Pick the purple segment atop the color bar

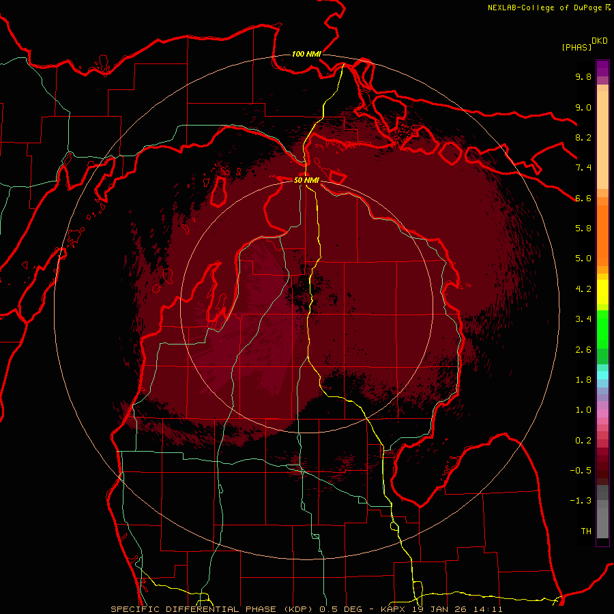pyautogui.click(x=602, y=68)
